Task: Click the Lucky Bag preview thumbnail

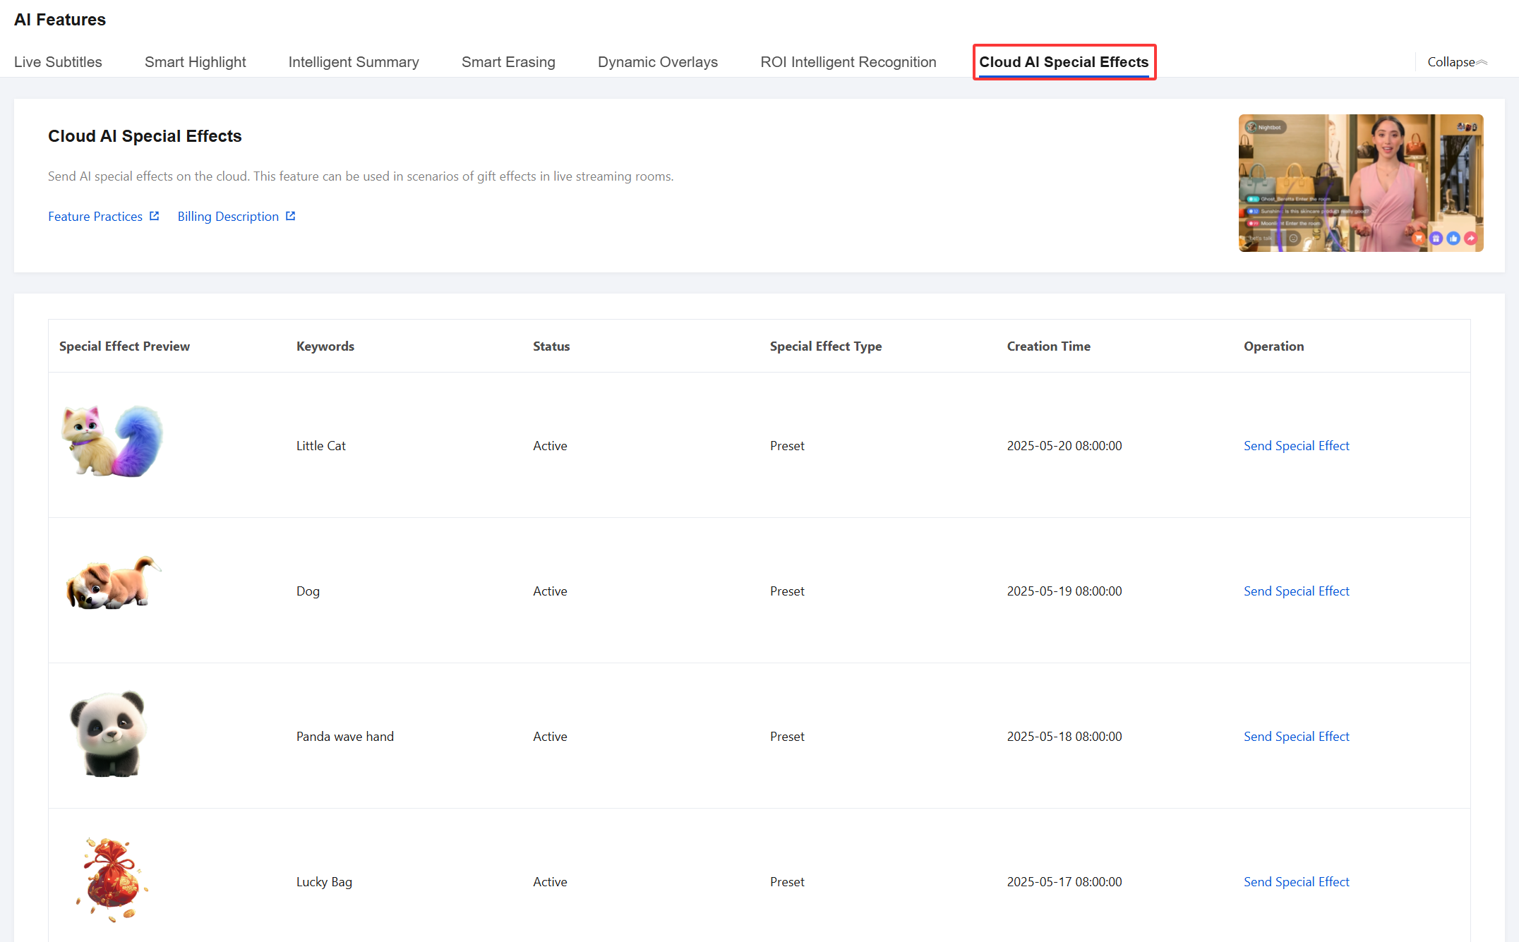Action: [x=112, y=880]
